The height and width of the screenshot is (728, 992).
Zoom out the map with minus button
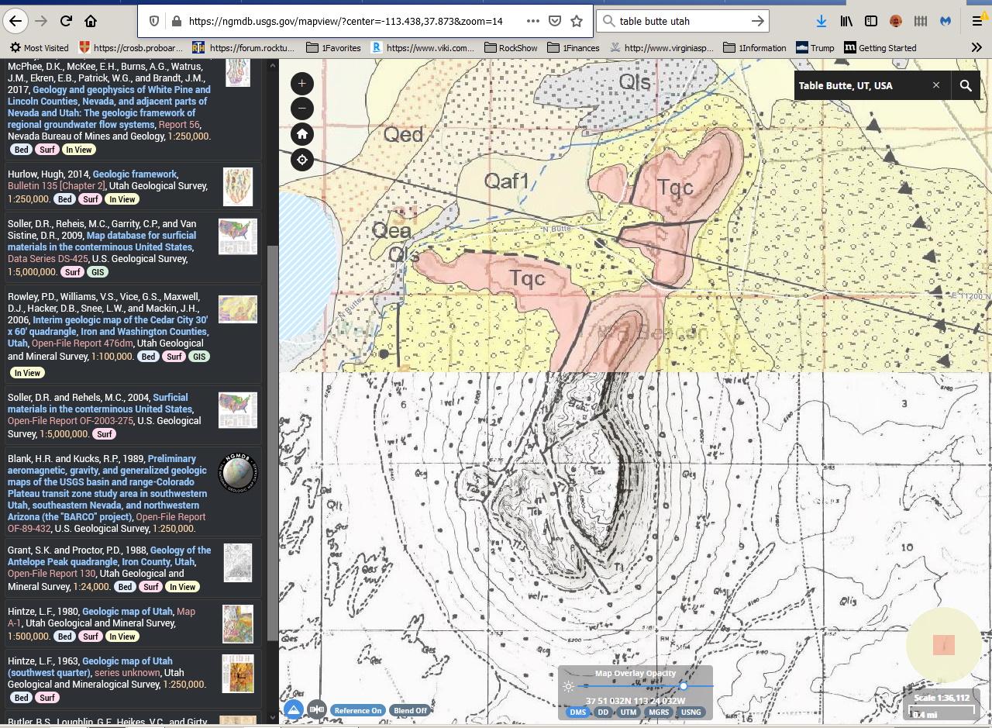302,109
